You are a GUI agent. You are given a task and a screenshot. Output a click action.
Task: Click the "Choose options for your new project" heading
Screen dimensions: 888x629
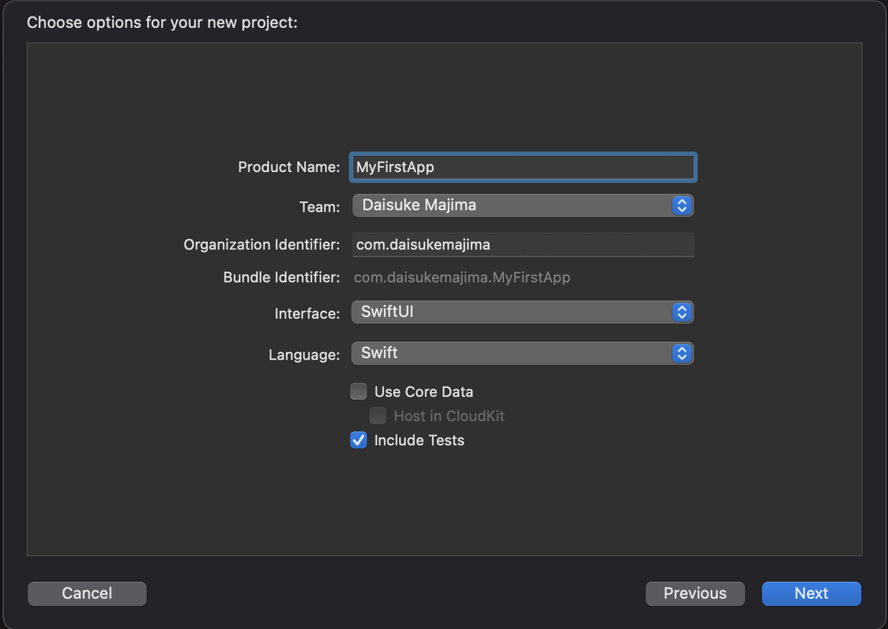click(162, 22)
